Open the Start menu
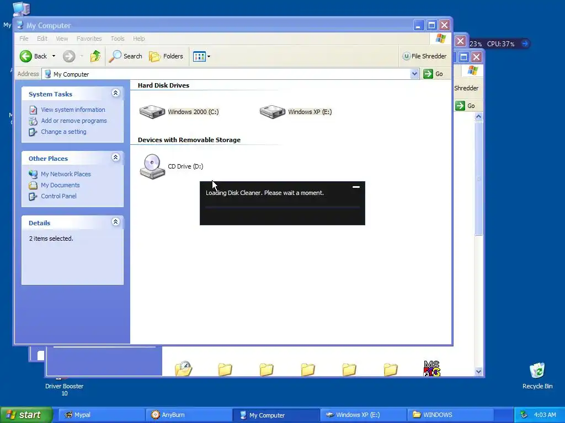This screenshot has width=565, height=423. click(26, 415)
